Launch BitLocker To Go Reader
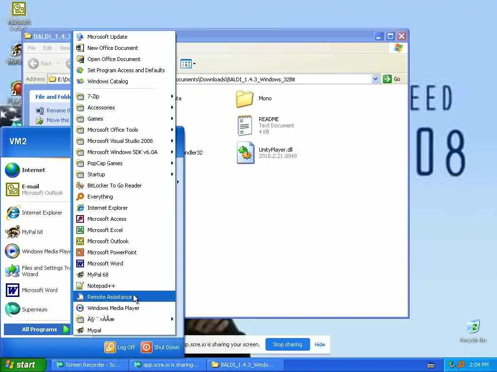Viewport: 497px width, 372px height. 124,186
